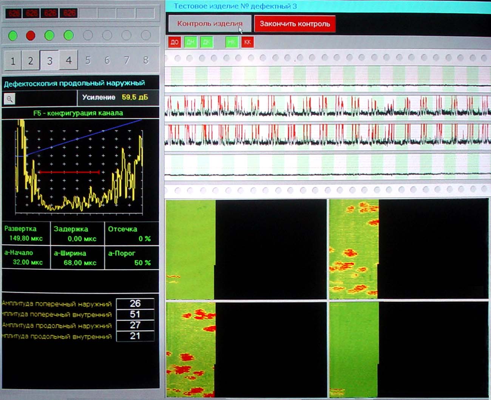
Task: Click the F5 - конфигурация канала label
Action: pyautogui.click(x=78, y=113)
